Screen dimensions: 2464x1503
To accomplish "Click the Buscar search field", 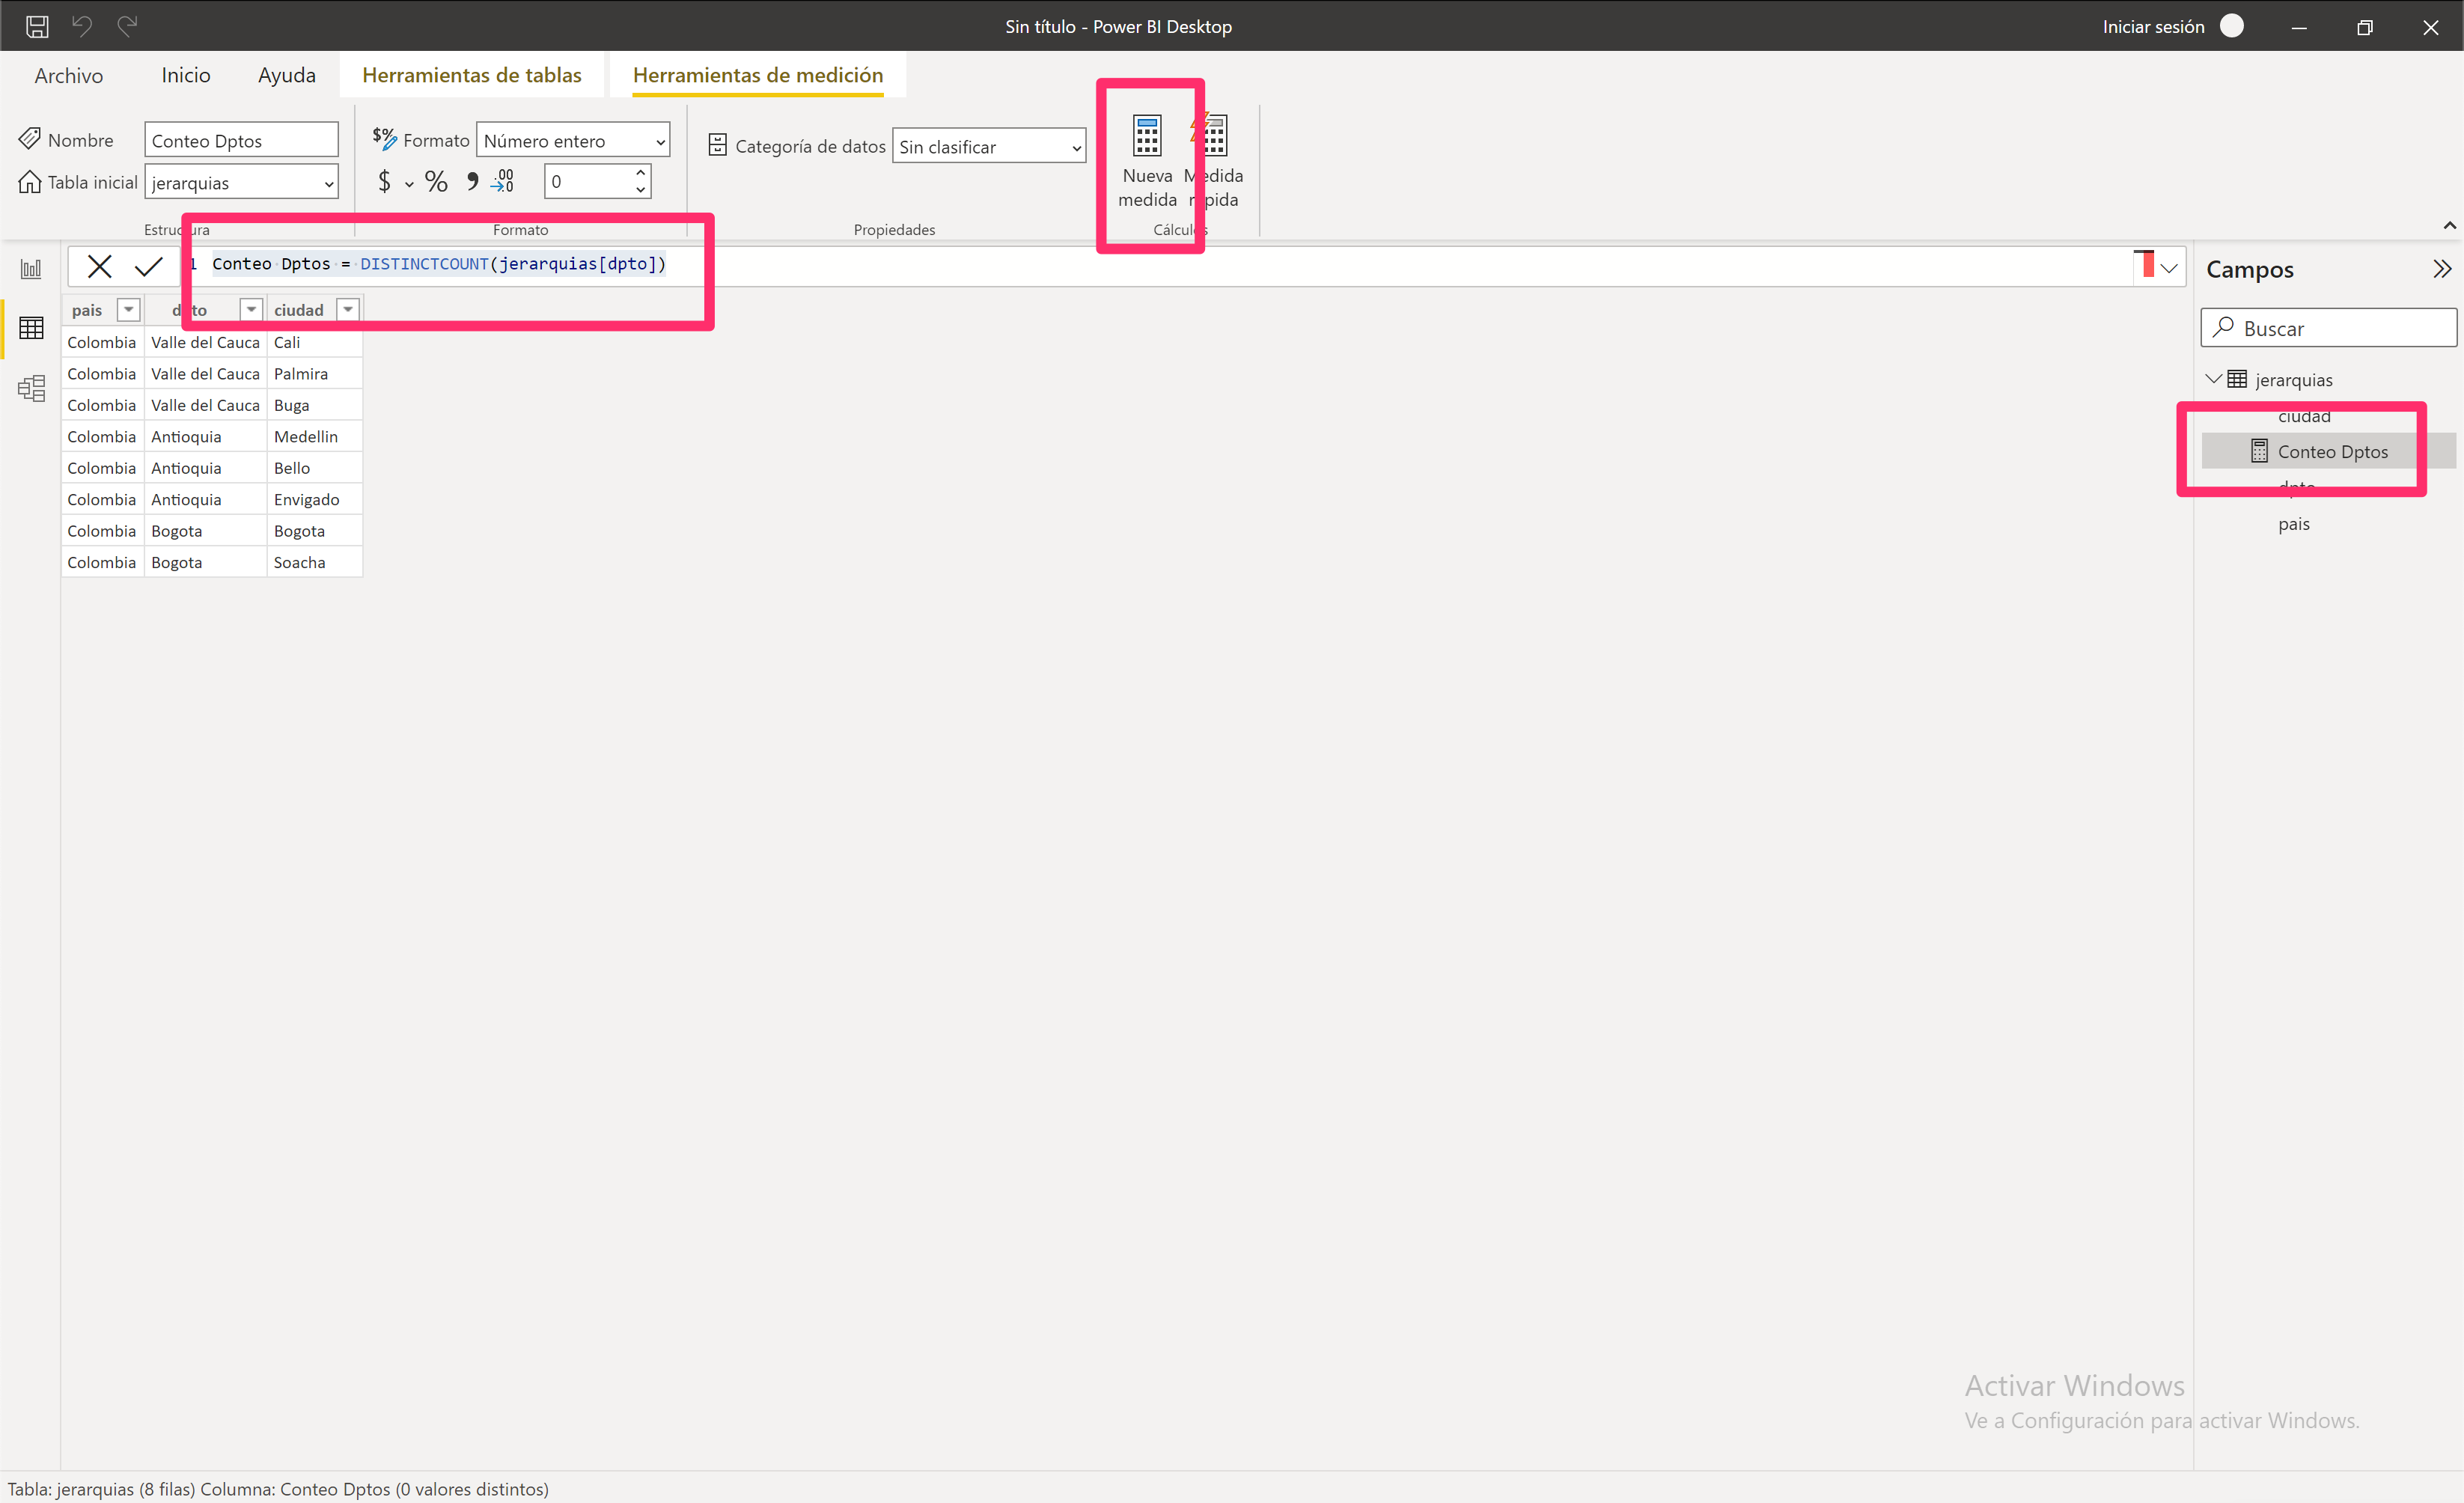I will 2328,328.
